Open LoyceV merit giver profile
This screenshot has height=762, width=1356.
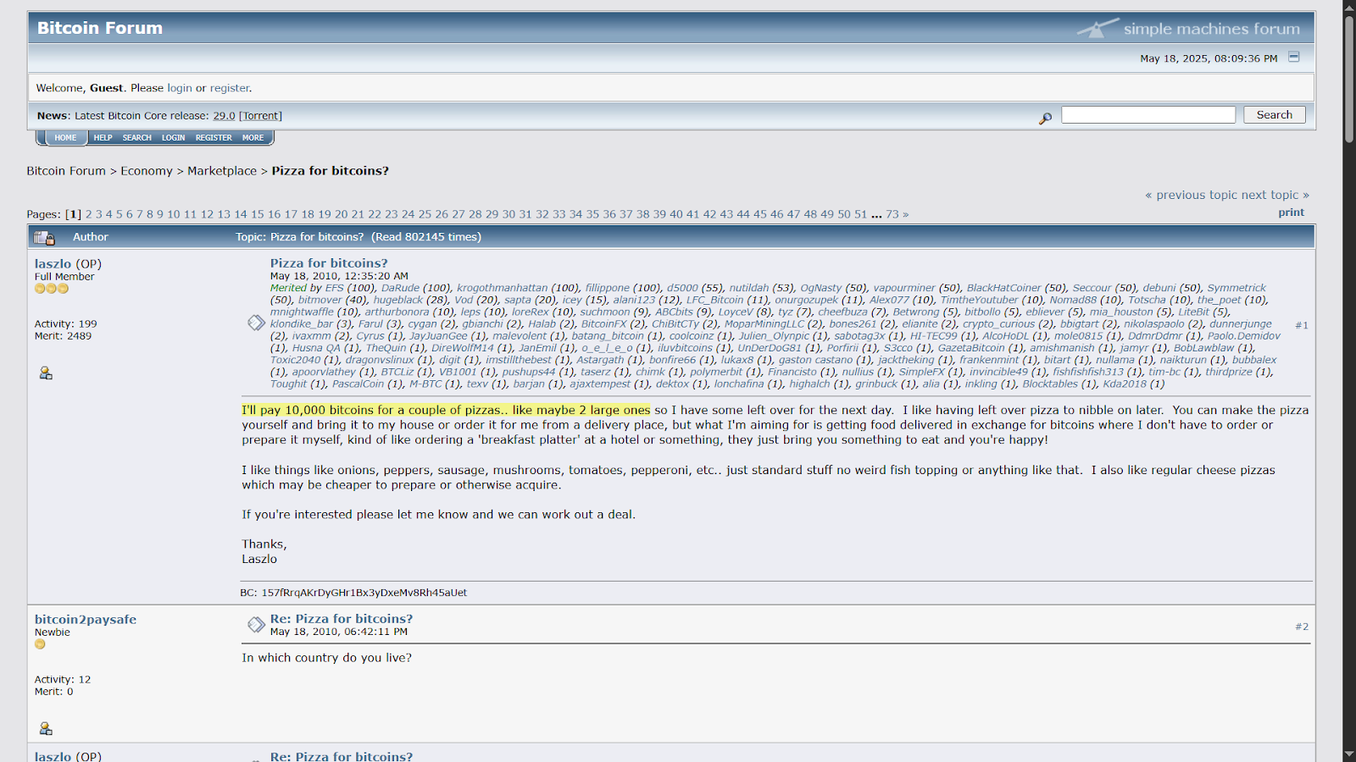[x=736, y=312]
